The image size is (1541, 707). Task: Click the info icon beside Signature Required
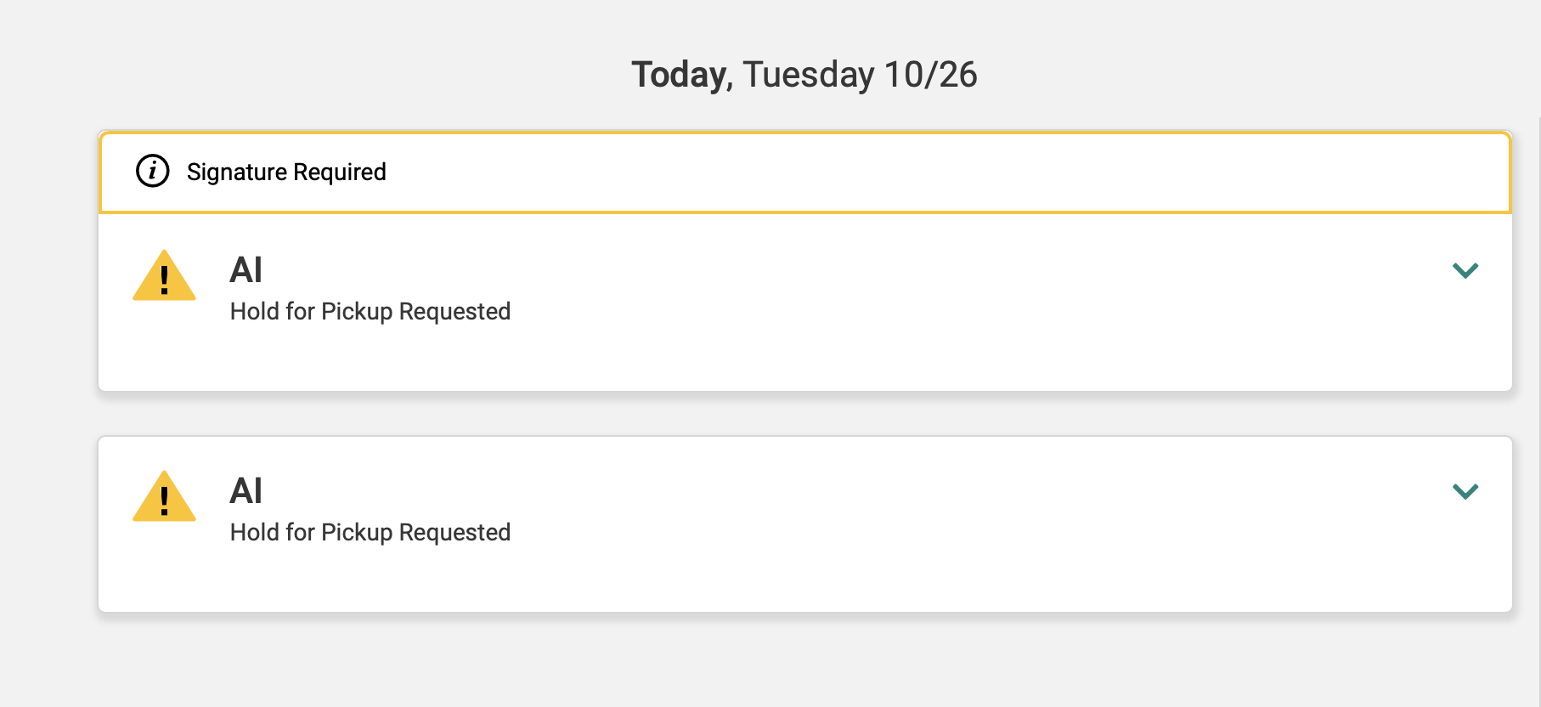click(153, 171)
